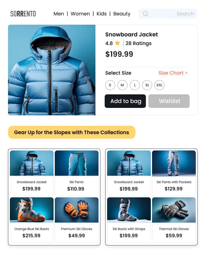Choose size M circle
This screenshot has height=259, width=205.
(x=123, y=85)
